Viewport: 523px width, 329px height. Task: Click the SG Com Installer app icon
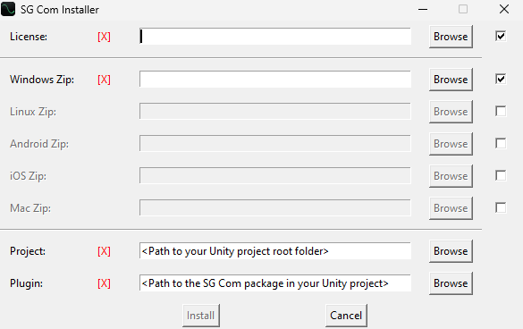8,9
